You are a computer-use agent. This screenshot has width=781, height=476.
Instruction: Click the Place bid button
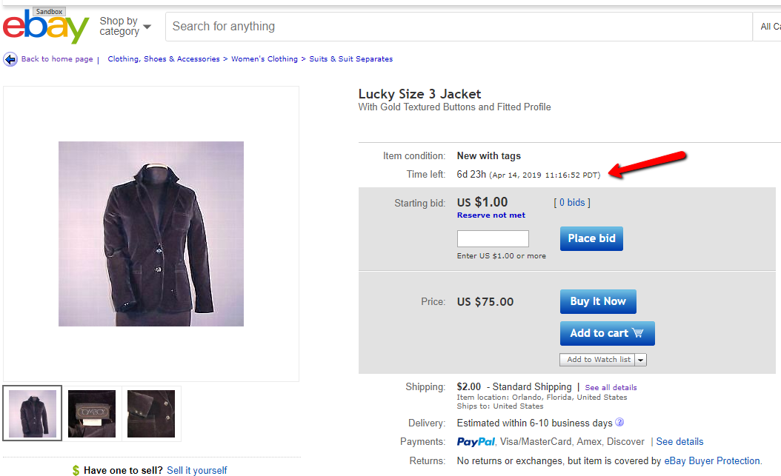point(591,239)
